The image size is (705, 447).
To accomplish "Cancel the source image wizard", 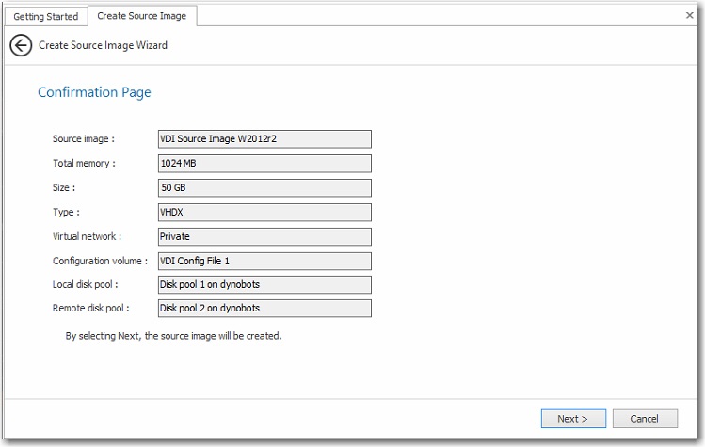I will pos(644,418).
